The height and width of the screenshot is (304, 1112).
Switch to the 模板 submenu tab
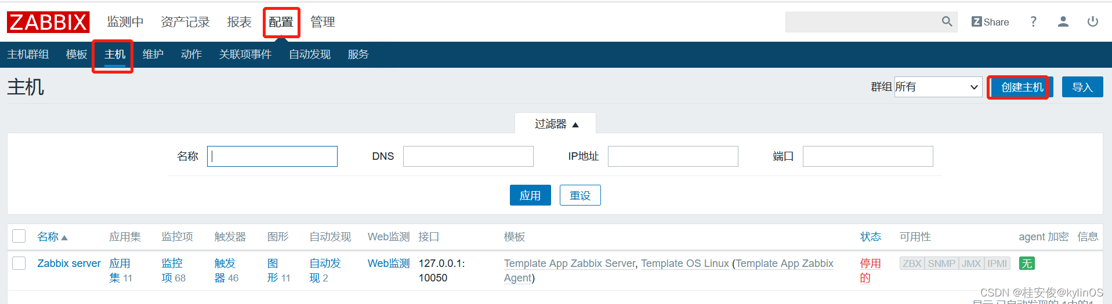tap(77, 54)
